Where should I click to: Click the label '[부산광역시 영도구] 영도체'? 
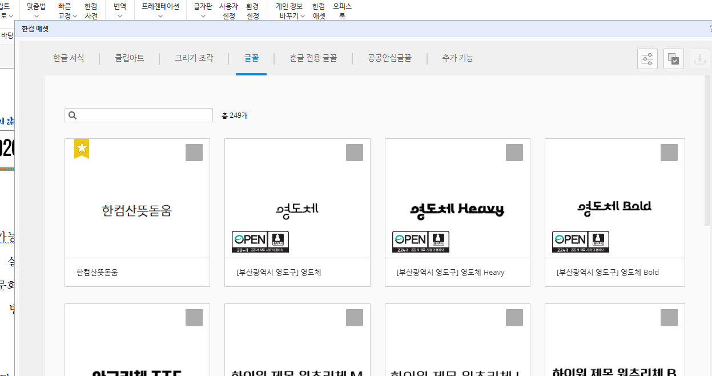point(279,273)
